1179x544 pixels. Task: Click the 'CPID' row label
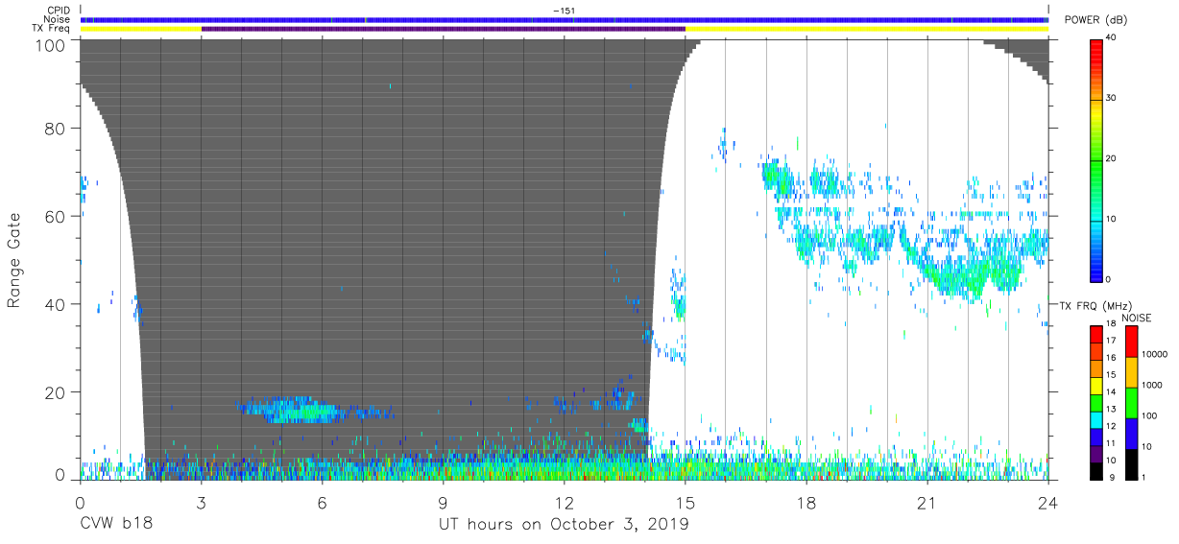[58, 10]
